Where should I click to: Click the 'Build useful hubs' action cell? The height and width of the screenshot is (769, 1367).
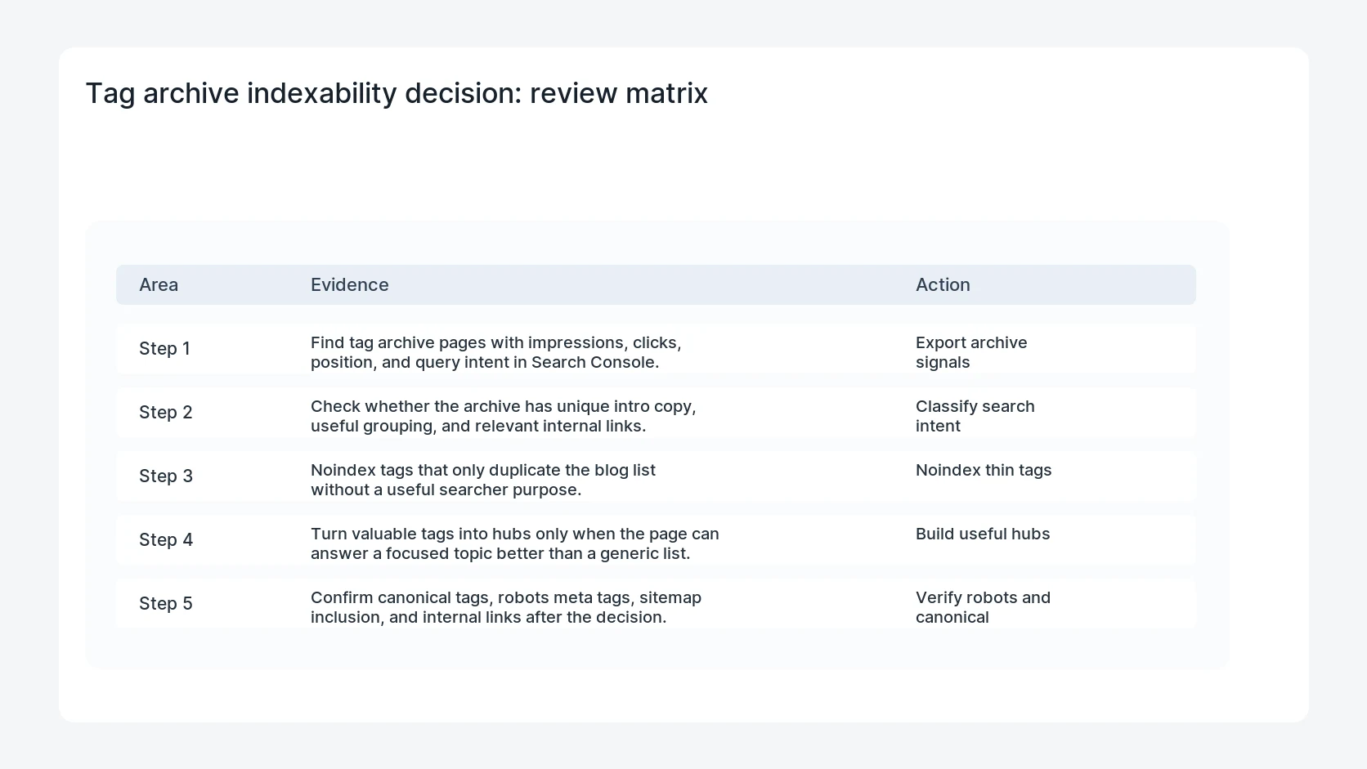click(983, 534)
